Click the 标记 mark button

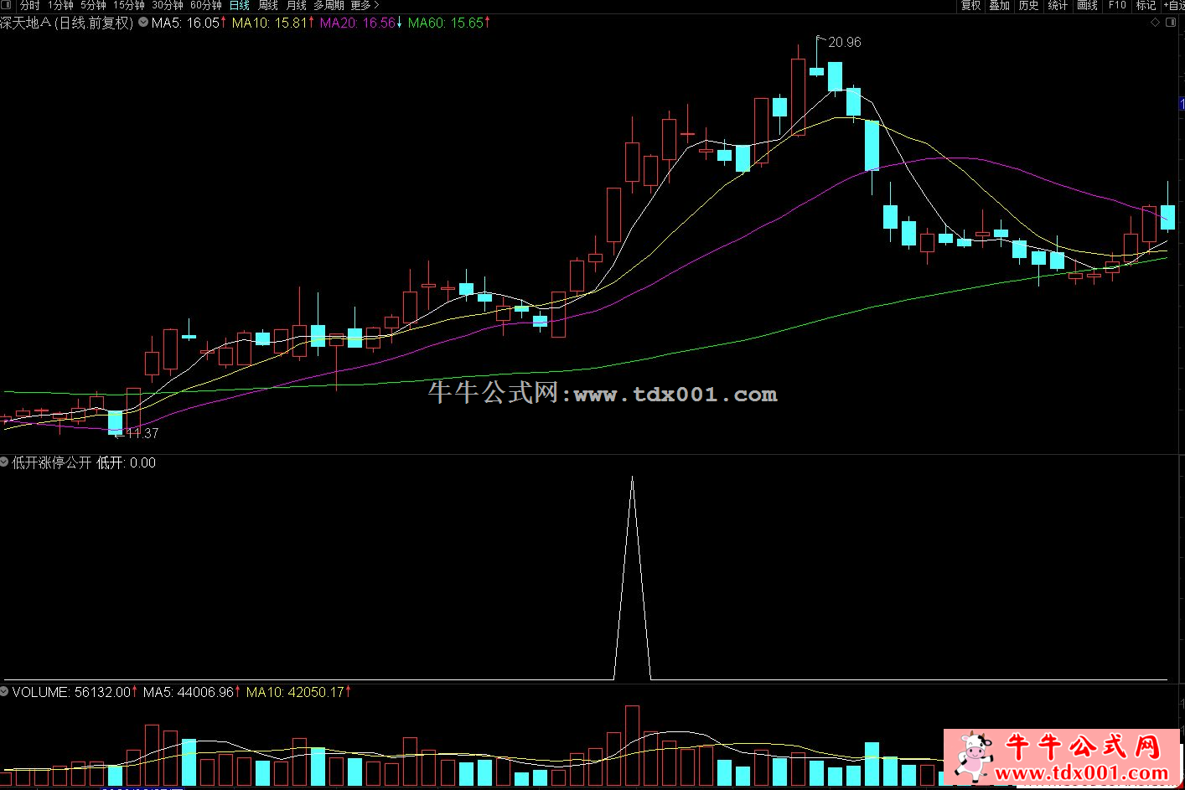click(x=1146, y=5)
